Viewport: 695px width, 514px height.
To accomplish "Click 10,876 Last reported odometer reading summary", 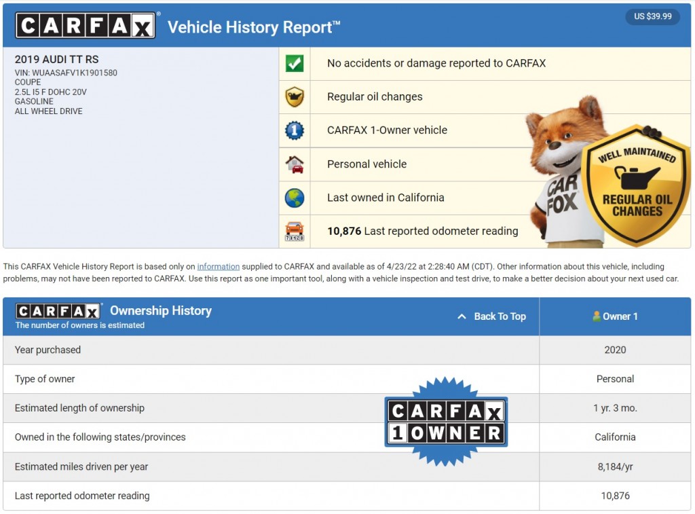I will click(423, 231).
